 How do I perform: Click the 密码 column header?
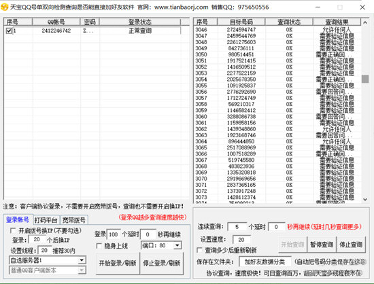point(90,22)
